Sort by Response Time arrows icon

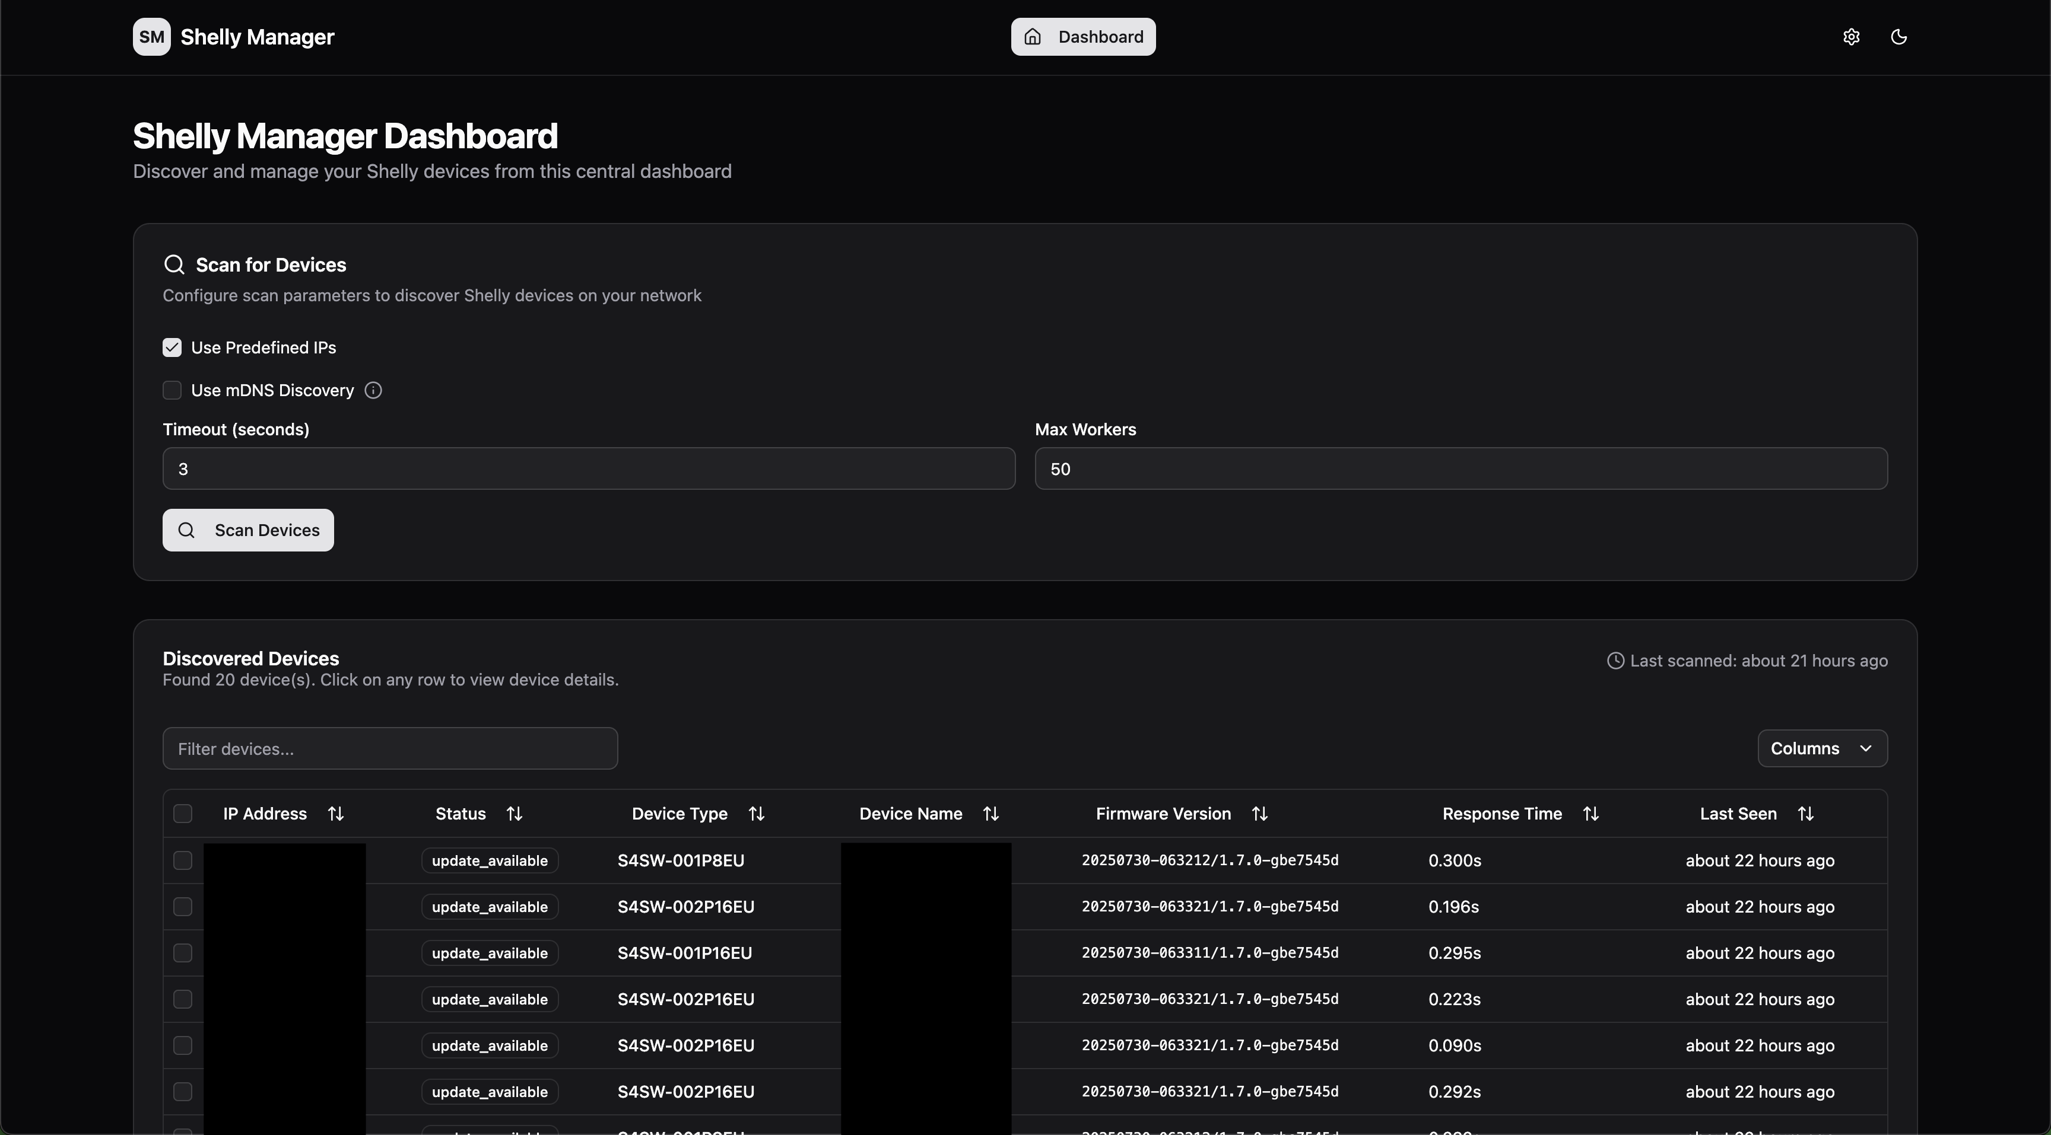pos(1591,814)
